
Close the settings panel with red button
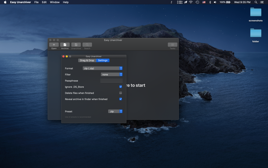[x=63, y=56]
